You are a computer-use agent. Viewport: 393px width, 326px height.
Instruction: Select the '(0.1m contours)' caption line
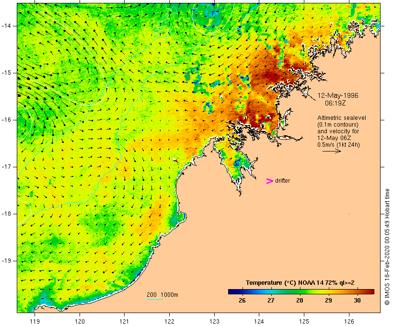[x=338, y=125]
